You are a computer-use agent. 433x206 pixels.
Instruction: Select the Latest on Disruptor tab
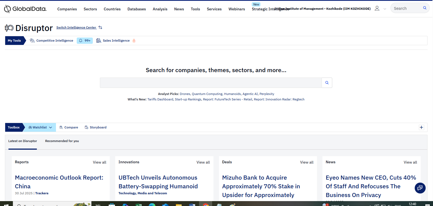pos(23,141)
